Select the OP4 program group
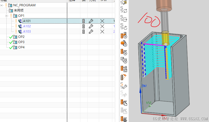 tap(21, 47)
